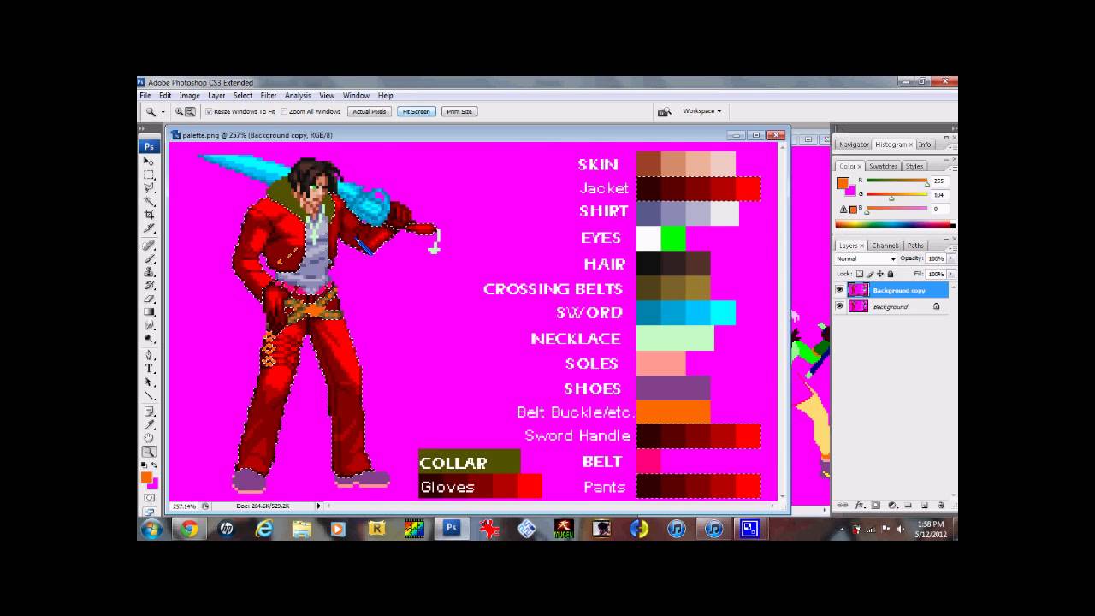
Task: Open the Image menu
Action: [189, 96]
